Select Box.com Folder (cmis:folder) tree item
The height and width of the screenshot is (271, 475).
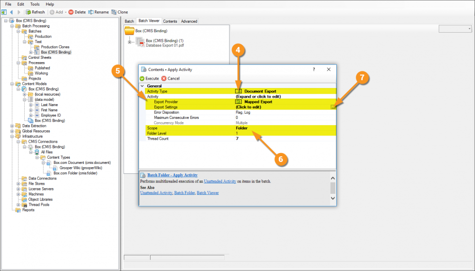(x=76, y=173)
